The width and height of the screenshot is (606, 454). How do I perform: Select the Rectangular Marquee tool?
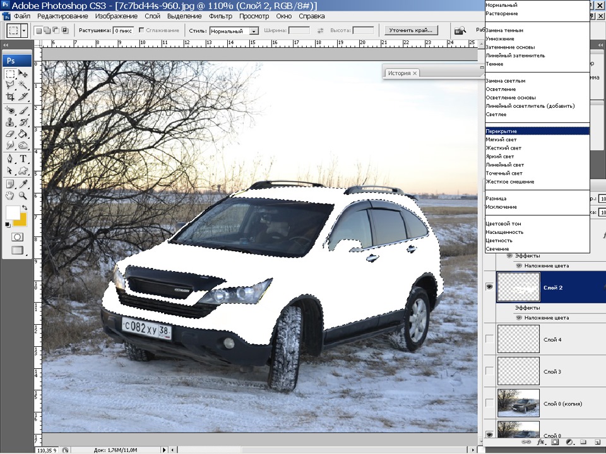click(10, 74)
